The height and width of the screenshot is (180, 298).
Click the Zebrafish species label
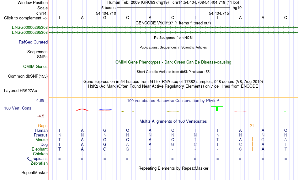point(39,163)
